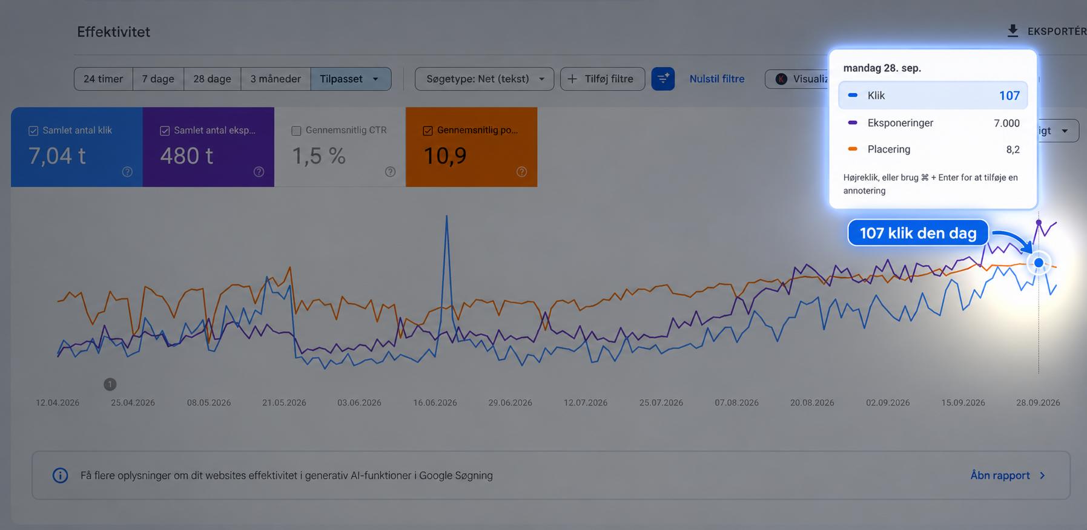The image size is (1087, 530).
Task: Click the download icon beside EKSPORTÉR
Action: [1013, 31]
